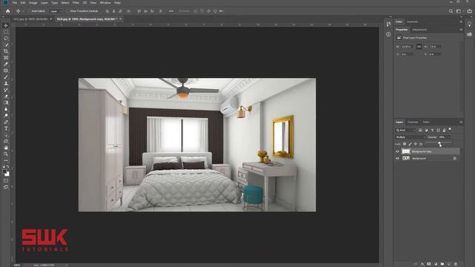Open the Filter menu
Screen dimensions: 475x267
[x=76, y=3]
